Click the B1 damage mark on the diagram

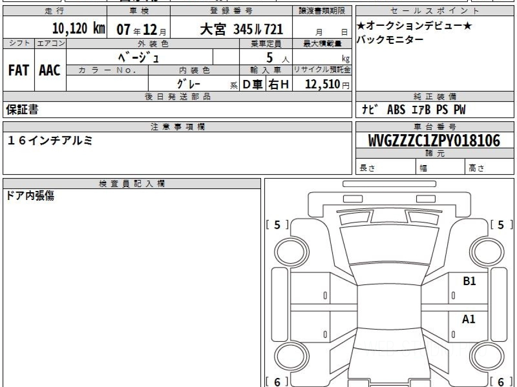point(469,282)
